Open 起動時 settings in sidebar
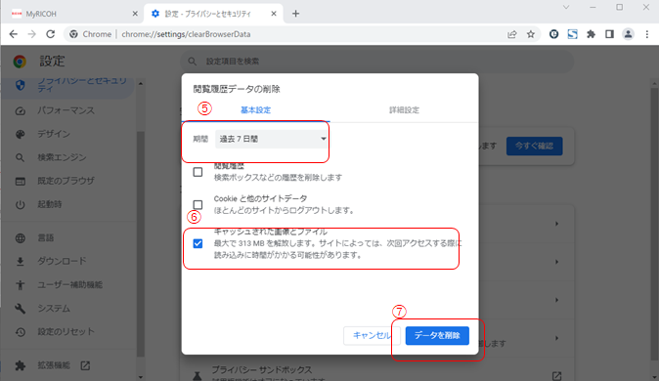 (49, 204)
